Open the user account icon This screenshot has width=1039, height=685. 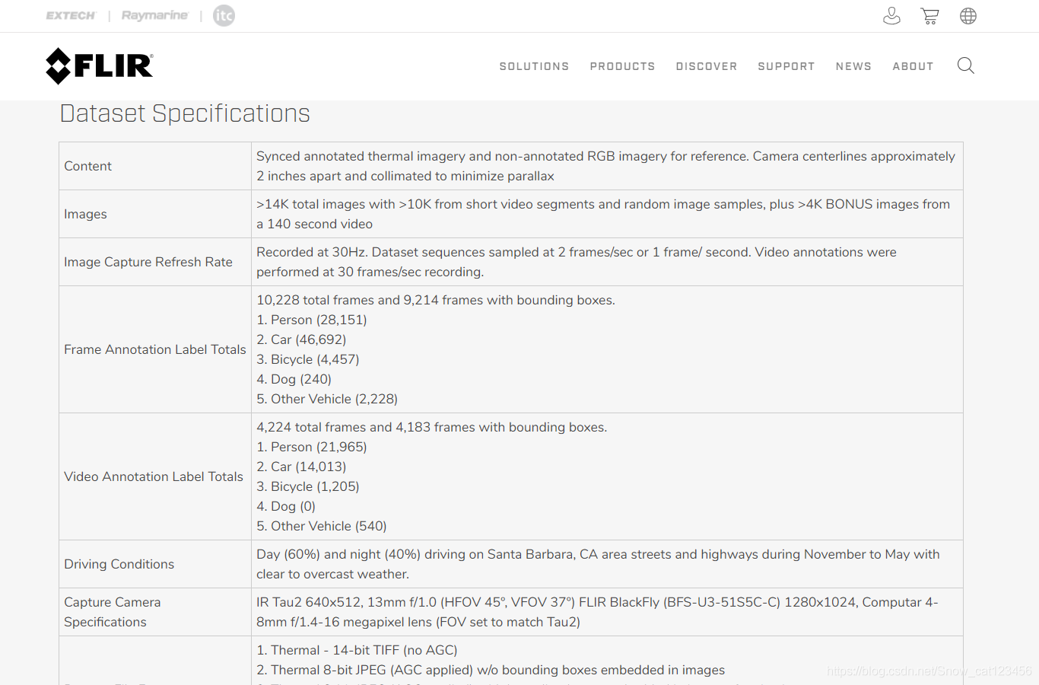pyautogui.click(x=891, y=16)
